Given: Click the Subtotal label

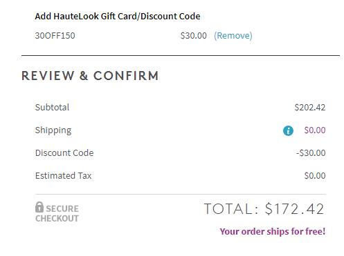Looking at the screenshot, I should click(52, 107).
